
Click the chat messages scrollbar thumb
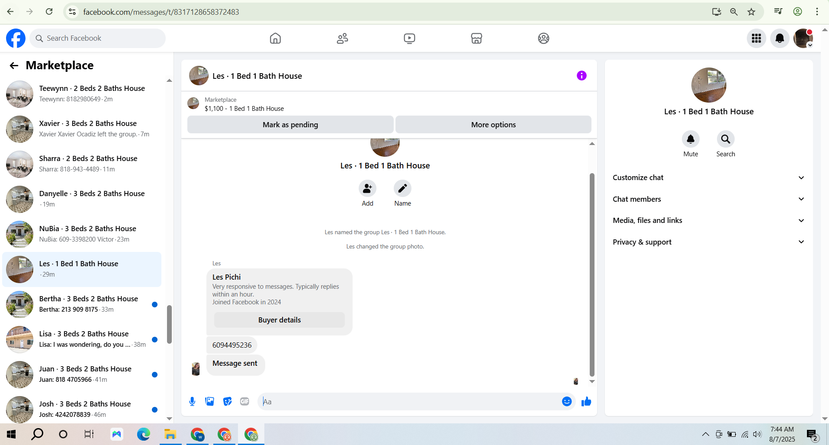[x=592, y=275]
